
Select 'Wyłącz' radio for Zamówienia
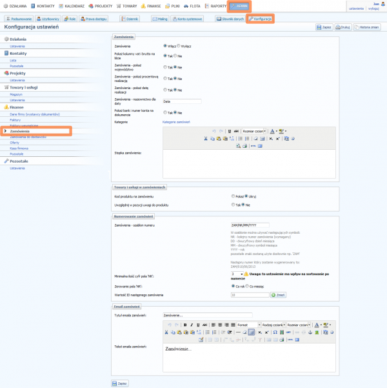(184, 46)
